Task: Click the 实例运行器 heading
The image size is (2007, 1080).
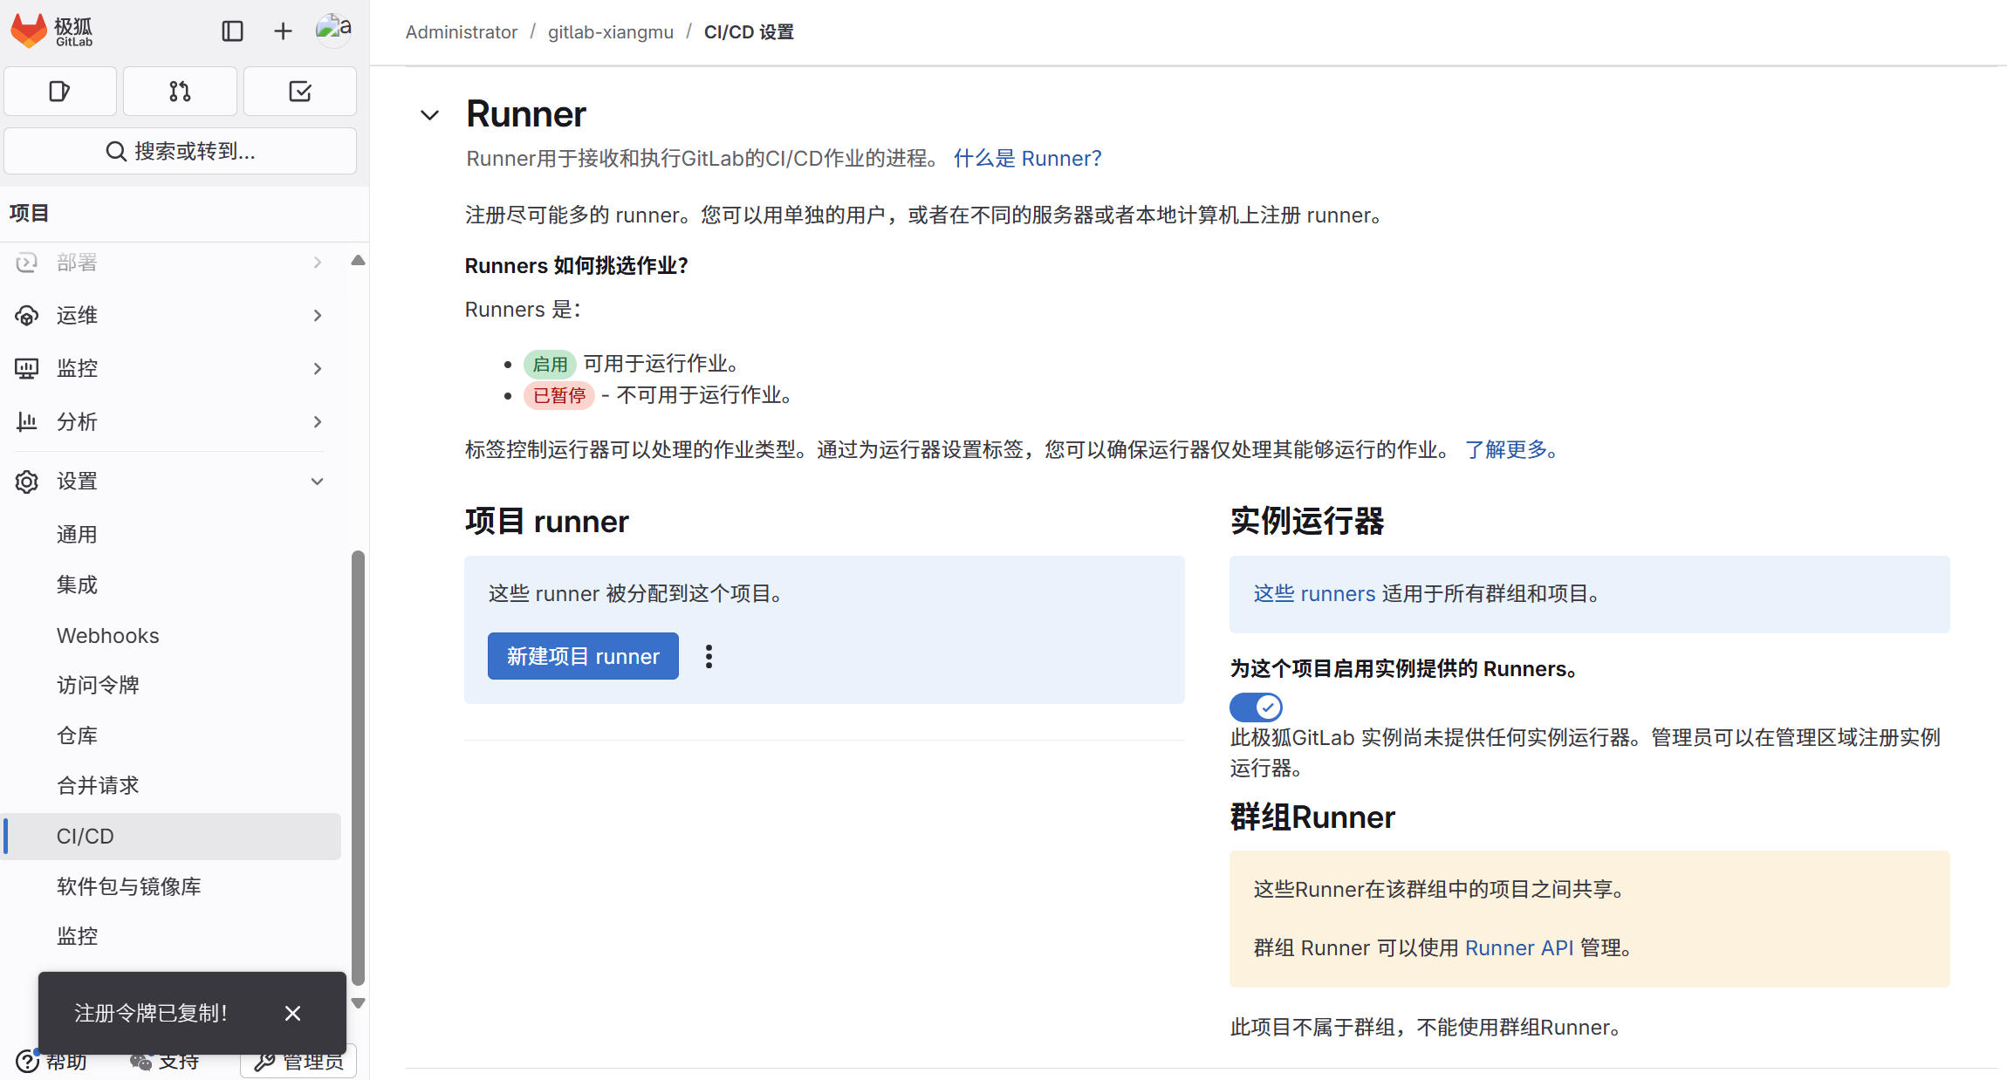Action: [x=1307, y=521]
